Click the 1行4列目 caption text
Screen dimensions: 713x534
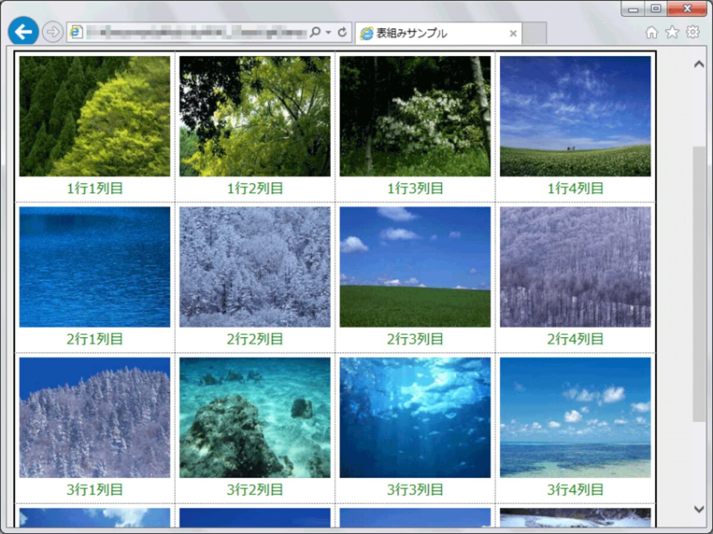pos(575,189)
